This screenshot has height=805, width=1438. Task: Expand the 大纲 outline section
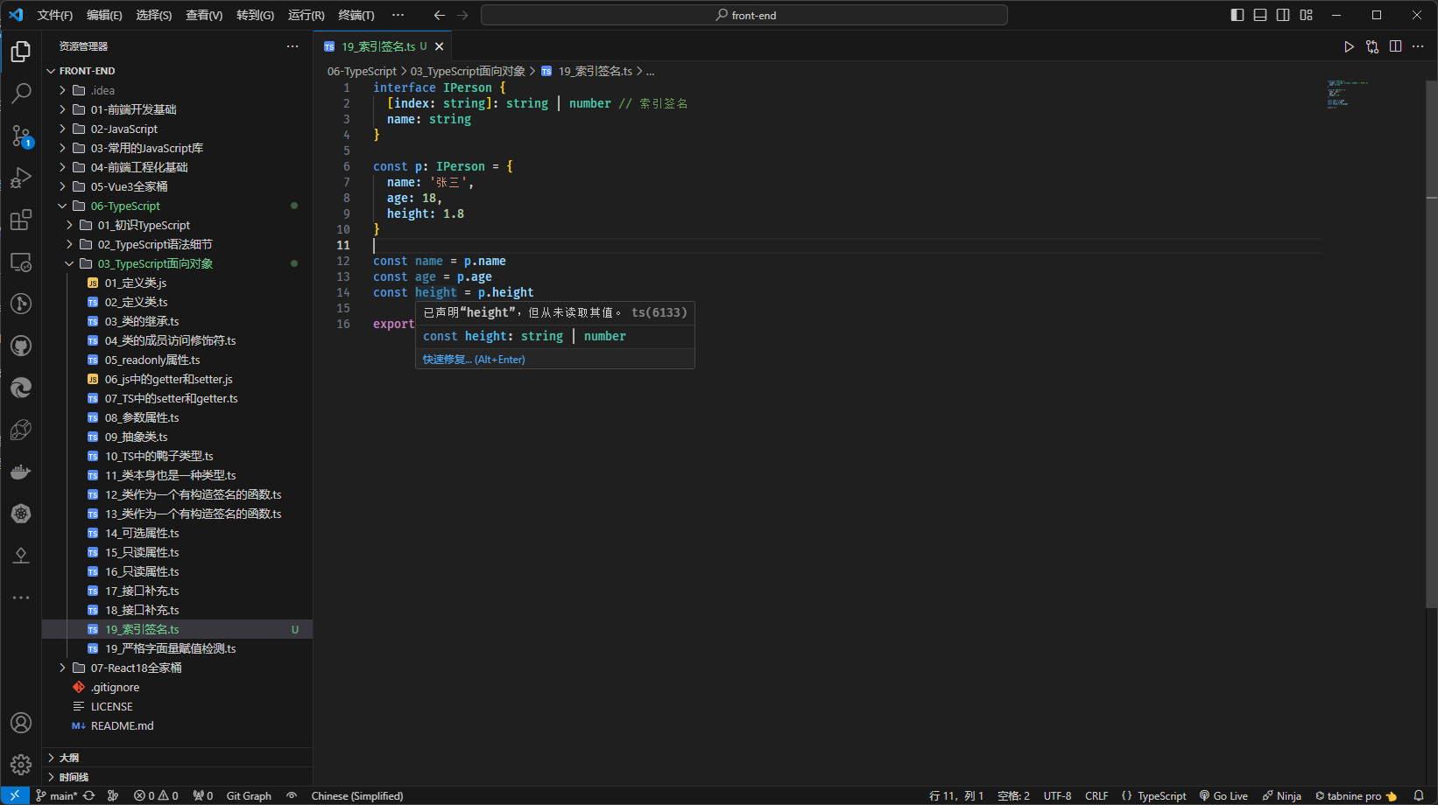pos(69,758)
